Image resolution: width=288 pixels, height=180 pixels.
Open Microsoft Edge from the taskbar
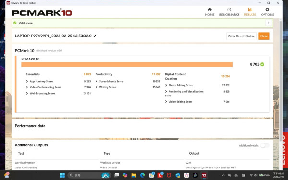pyautogui.click(x=143, y=175)
